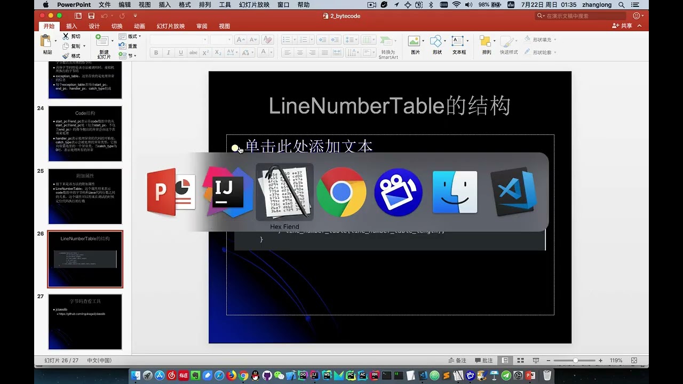Image resolution: width=683 pixels, height=384 pixels.
Task: Switch to slide sorter grid view
Action: pyautogui.click(x=520, y=361)
